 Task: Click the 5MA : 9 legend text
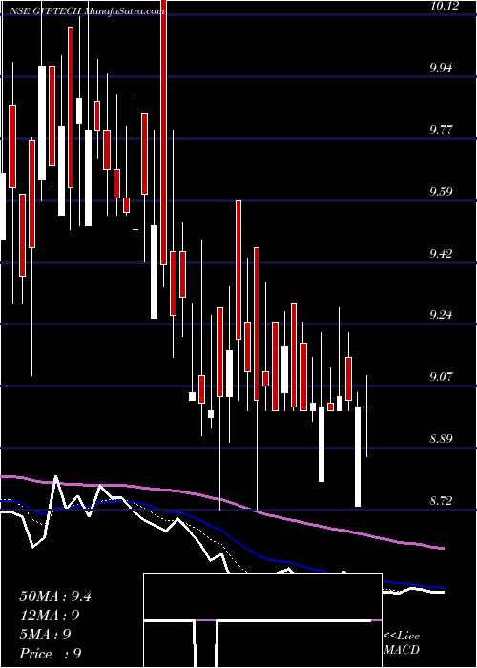(x=45, y=635)
